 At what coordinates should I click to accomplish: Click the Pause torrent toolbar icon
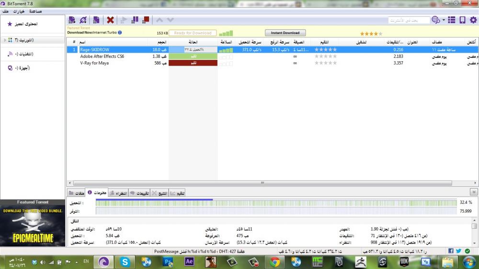point(135,20)
